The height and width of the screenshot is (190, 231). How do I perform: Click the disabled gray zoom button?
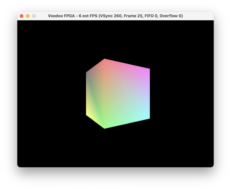(x=34, y=16)
